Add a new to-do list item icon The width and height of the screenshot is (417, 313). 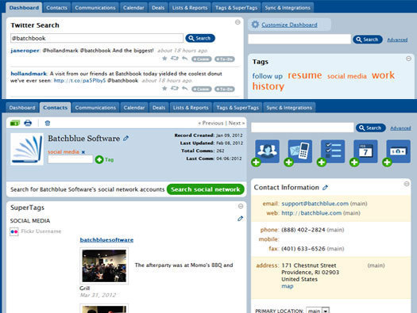333,151
